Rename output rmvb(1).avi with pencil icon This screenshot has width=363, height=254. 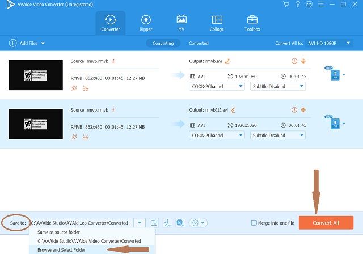click(x=233, y=110)
